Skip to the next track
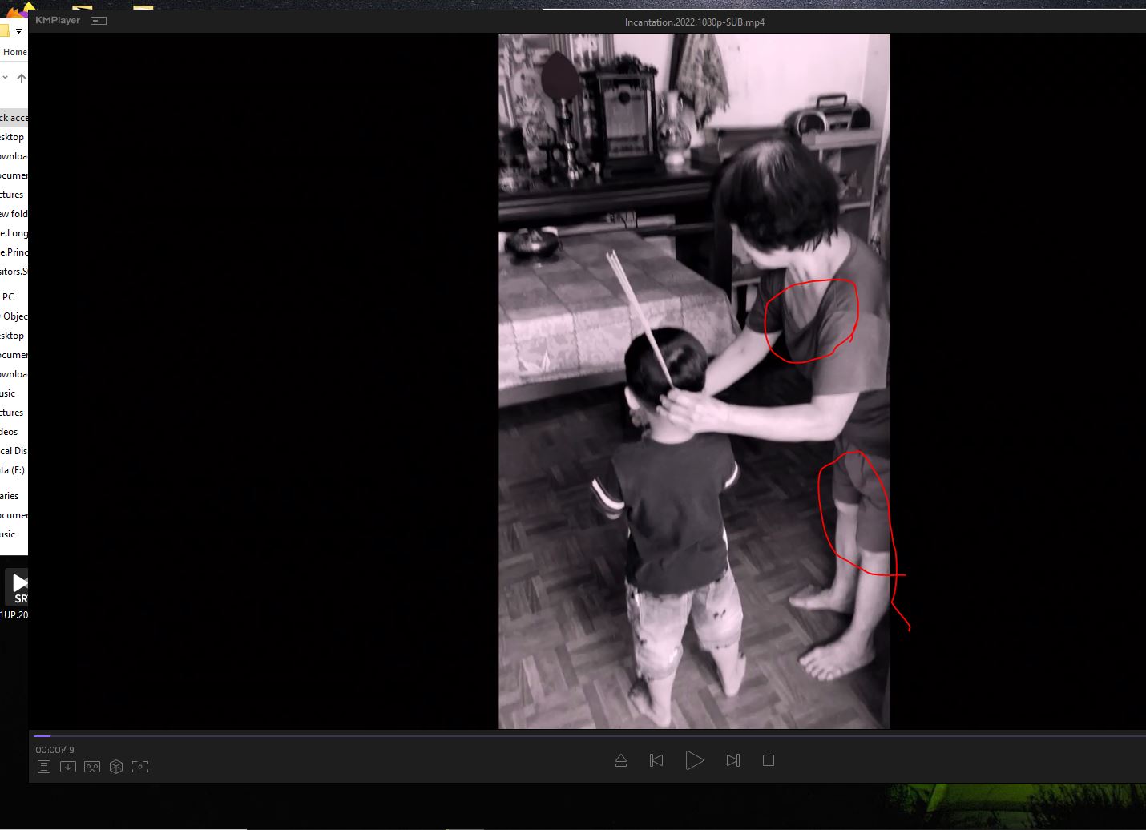This screenshot has height=830, width=1146. click(x=732, y=760)
